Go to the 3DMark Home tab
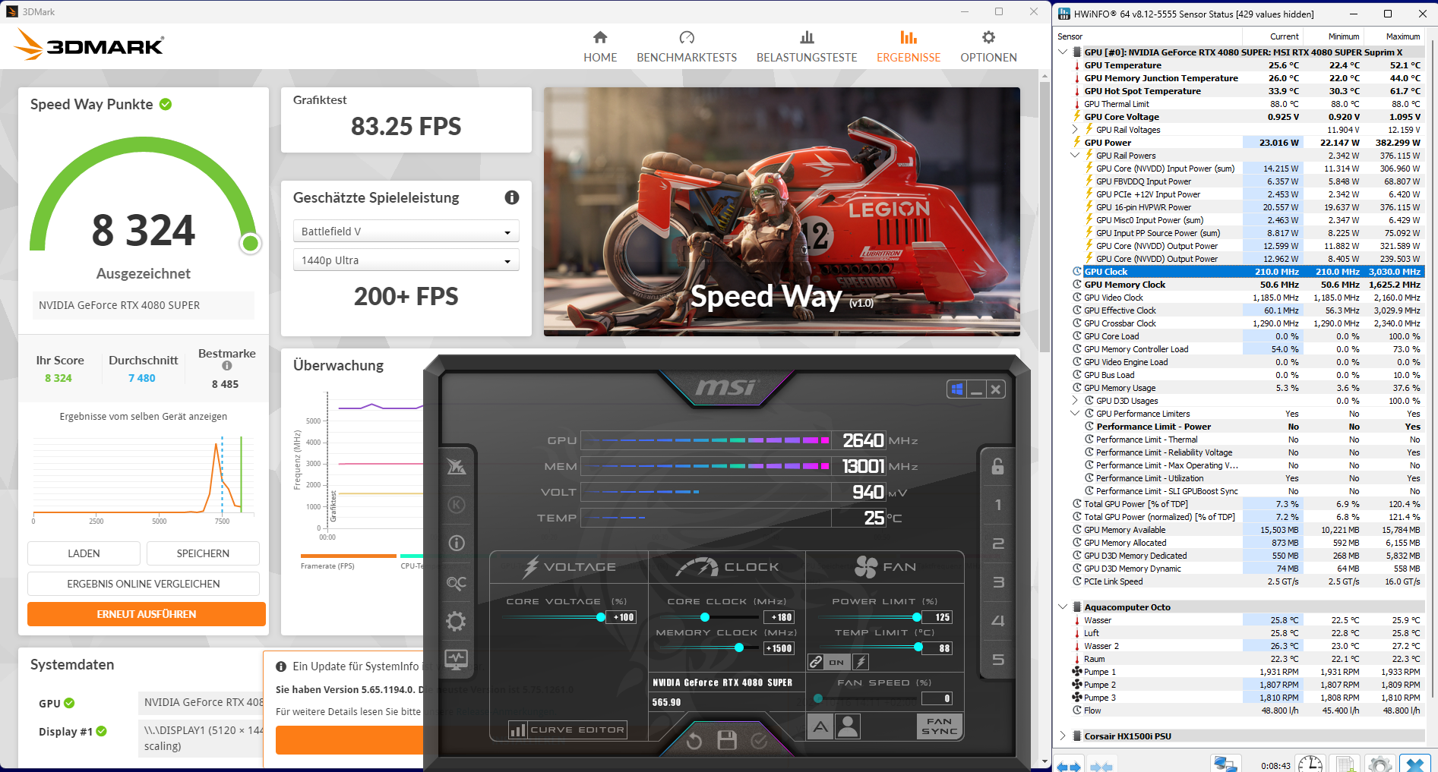Image resolution: width=1438 pixels, height=772 pixels. pos(600,47)
